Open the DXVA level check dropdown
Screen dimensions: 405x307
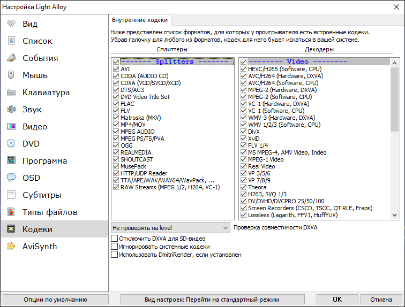point(170,228)
